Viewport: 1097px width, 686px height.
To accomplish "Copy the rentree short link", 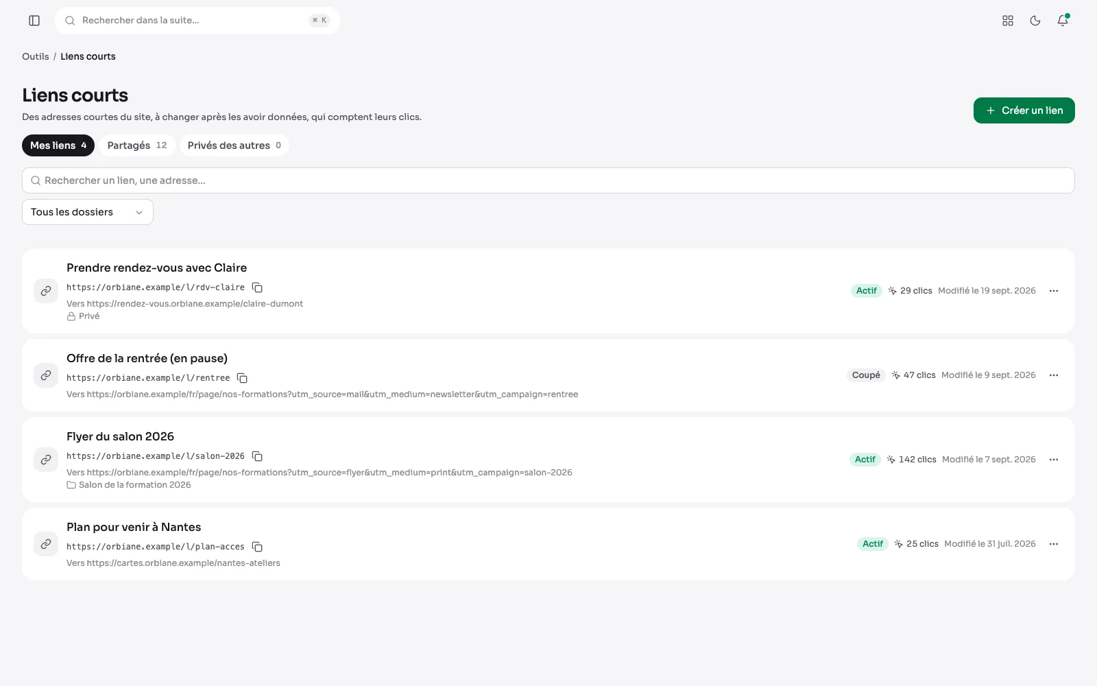I will pos(242,378).
